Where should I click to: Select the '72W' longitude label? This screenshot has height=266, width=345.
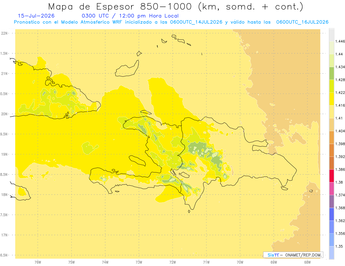[x=173, y=262]
